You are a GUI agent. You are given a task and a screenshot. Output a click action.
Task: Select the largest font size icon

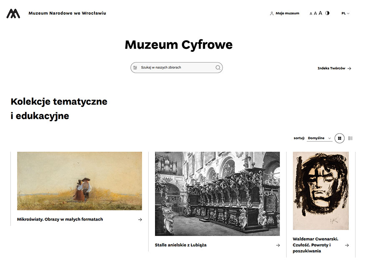[x=320, y=13]
